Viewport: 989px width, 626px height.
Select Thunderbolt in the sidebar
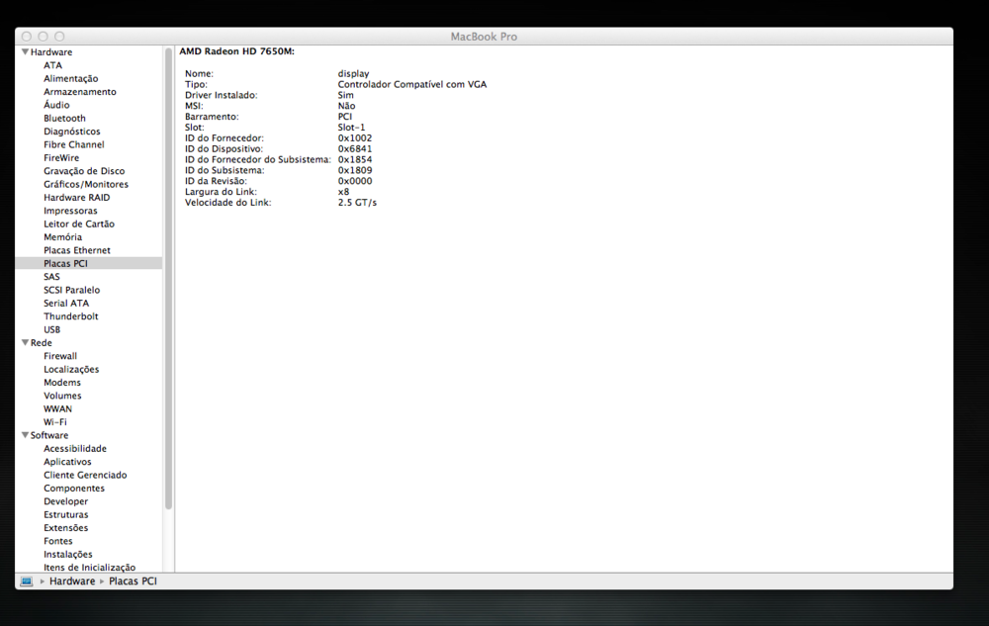click(x=69, y=315)
